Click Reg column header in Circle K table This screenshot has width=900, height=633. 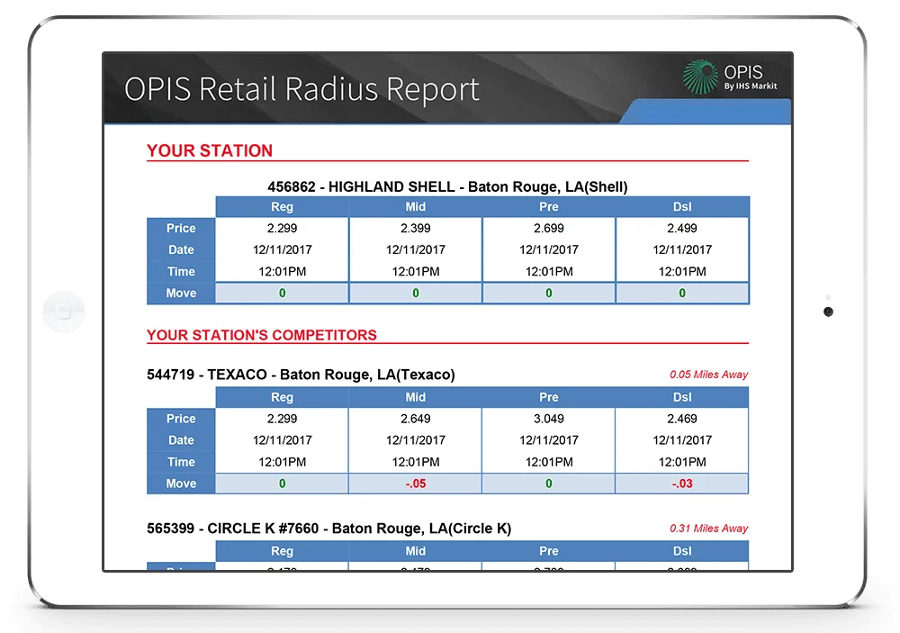click(x=282, y=551)
